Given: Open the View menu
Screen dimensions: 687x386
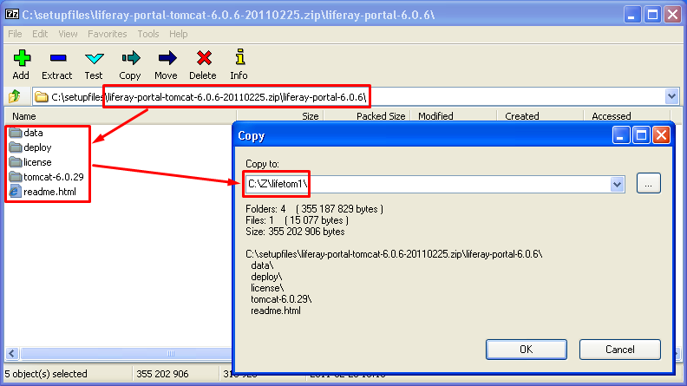Looking at the screenshot, I should point(68,34).
